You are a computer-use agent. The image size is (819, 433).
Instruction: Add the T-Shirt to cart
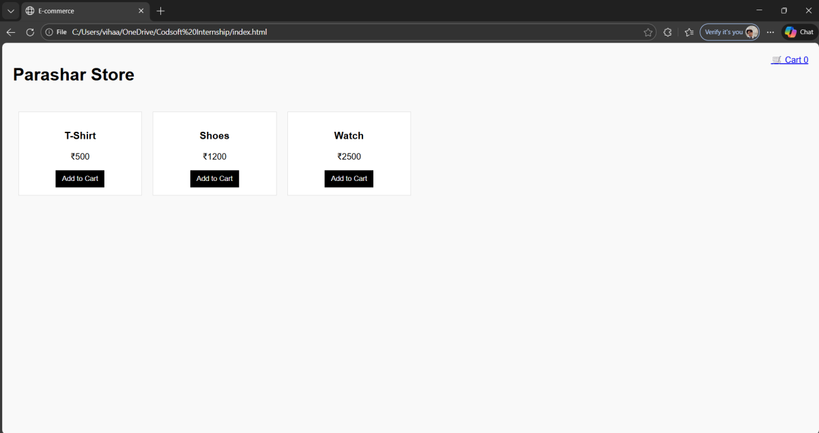(80, 179)
